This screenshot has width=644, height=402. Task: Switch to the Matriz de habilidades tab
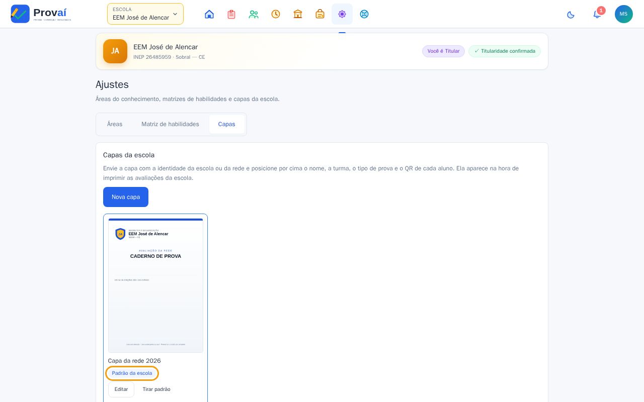[x=170, y=124]
